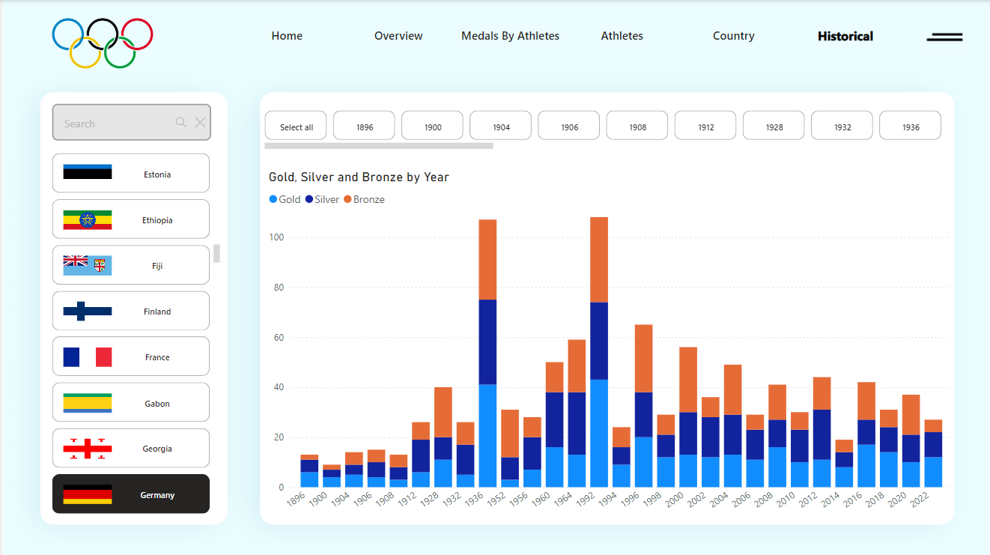Open the hamburger menu icon
The width and height of the screenshot is (990, 555).
pyautogui.click(x=944, y=37)
